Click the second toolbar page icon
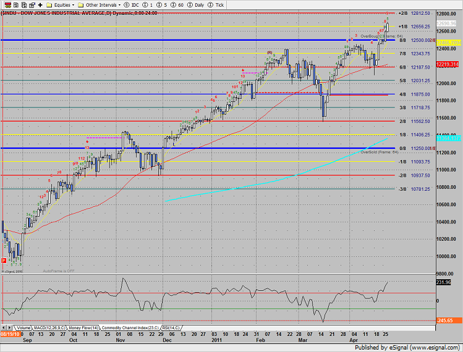Viewport: 463px width, 352px height. (x=16, y=5)
